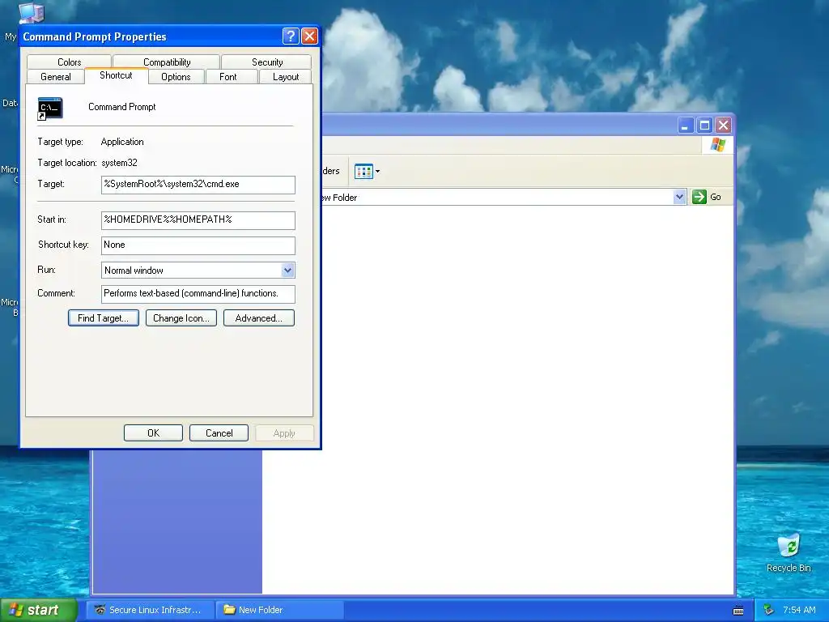Open the Security tab

point(267,62)
